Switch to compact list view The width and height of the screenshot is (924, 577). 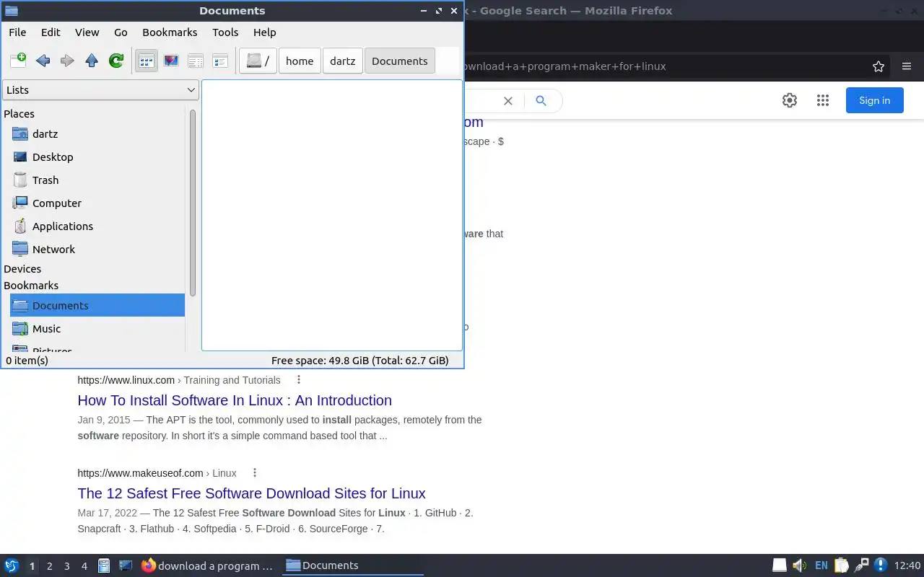196,61
